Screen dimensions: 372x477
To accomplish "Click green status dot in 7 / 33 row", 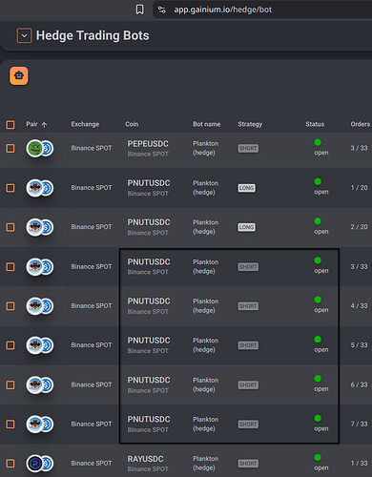I will pos(318,418).
